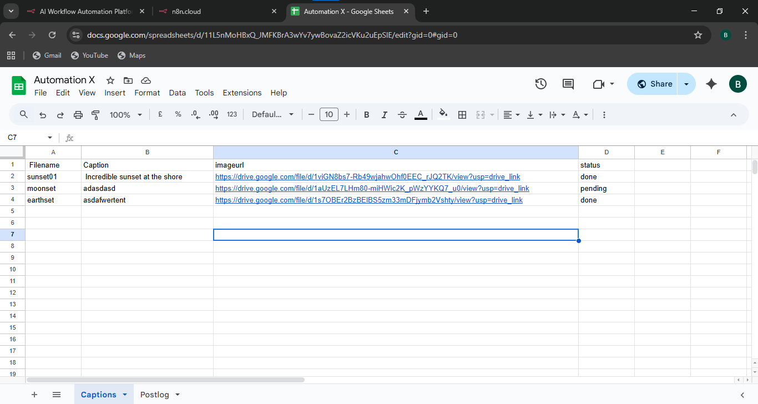Viewport: 758px width, 404px height.
Task: Toggle strikethrough formatting
Action: [x=402, y=114]
